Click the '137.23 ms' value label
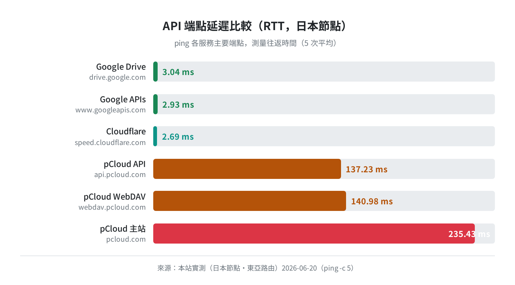The width and height of the screenshot is (515, 285). [366, 169]
